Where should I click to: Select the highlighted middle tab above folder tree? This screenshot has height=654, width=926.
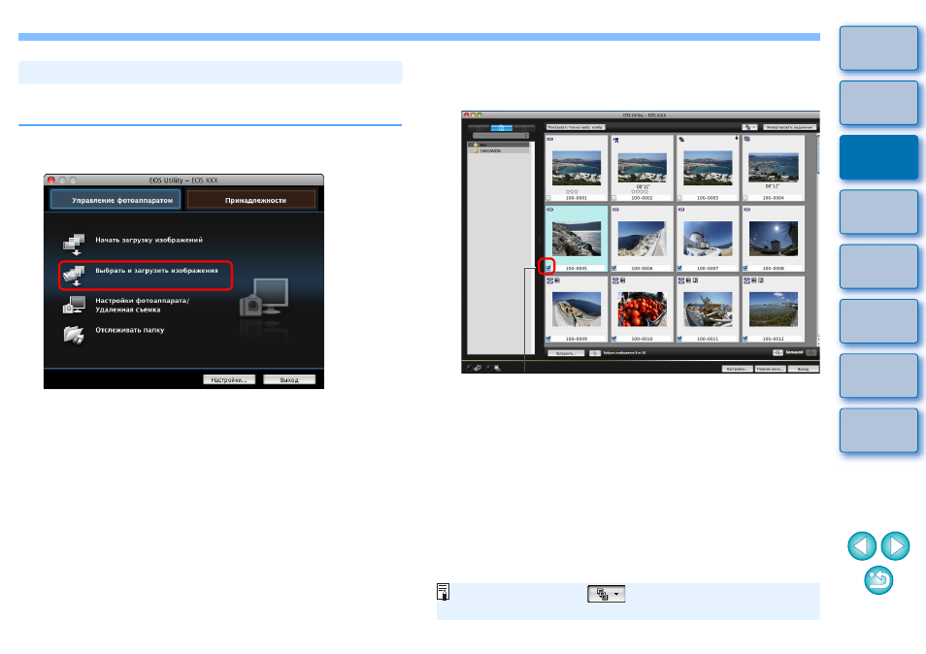(502, 127)
